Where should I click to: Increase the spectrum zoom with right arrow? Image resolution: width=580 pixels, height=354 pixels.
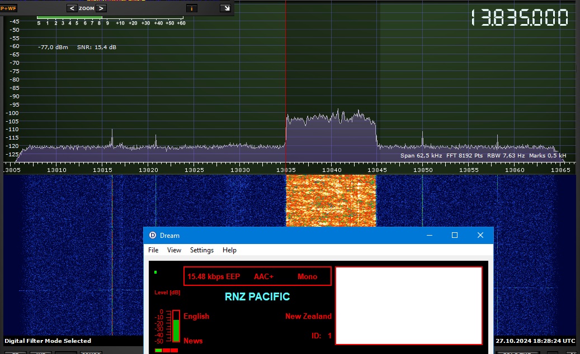pos(101,8)
